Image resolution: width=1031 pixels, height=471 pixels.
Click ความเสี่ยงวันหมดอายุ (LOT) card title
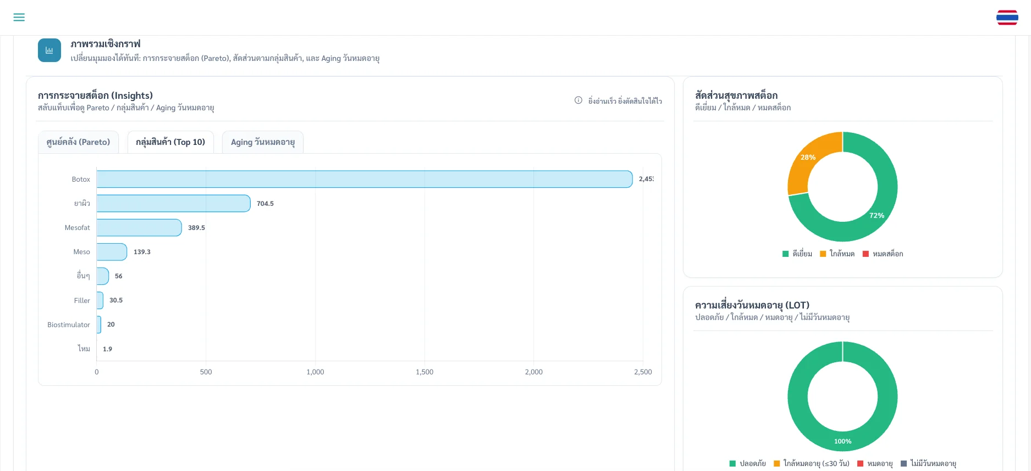pos(752,305)
